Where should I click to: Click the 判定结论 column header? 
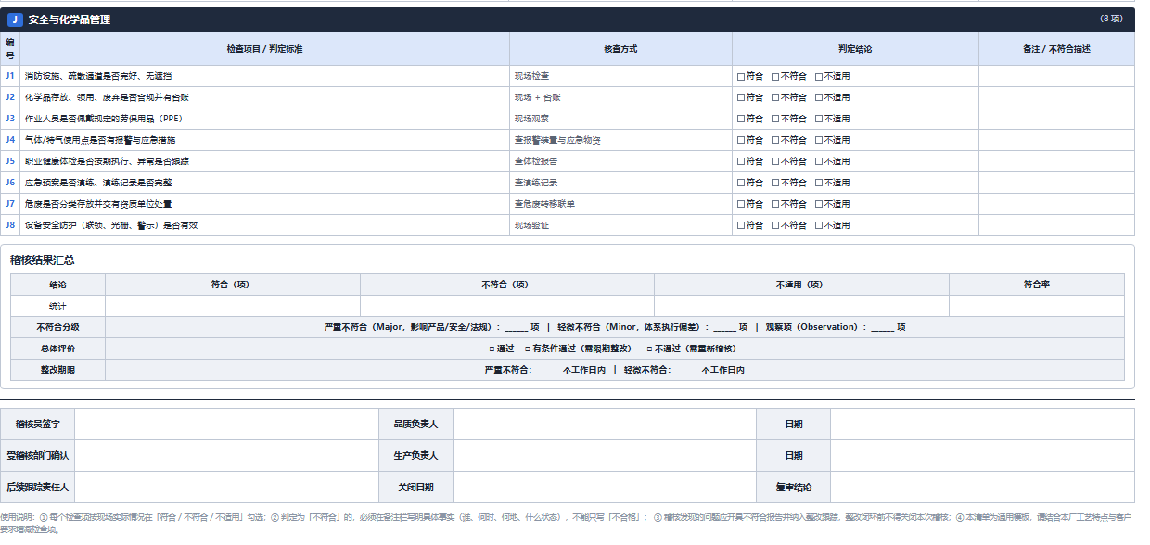855,49
